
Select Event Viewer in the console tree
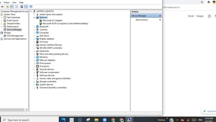[13, 20]
